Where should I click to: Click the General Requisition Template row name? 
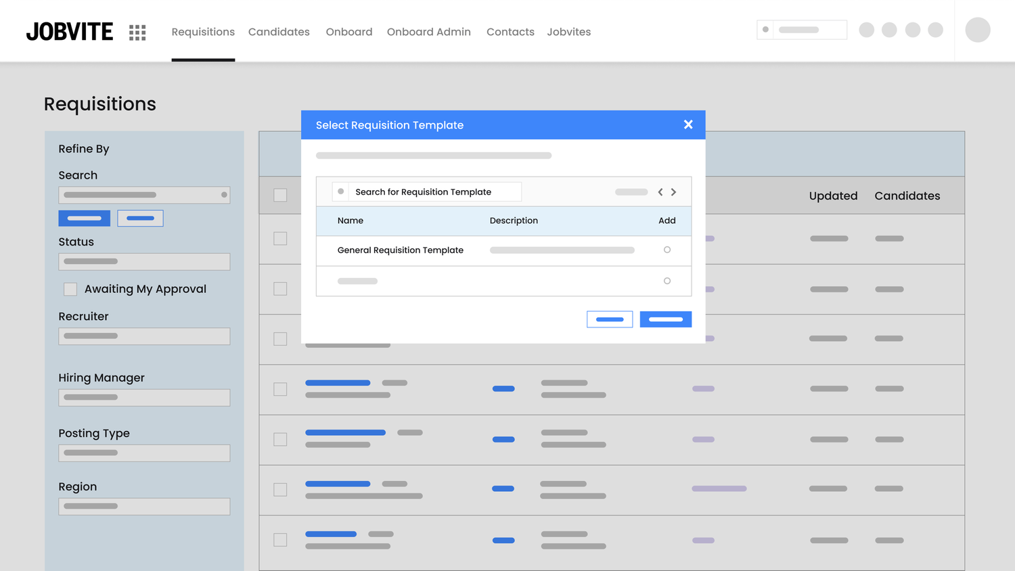(401, 250)
